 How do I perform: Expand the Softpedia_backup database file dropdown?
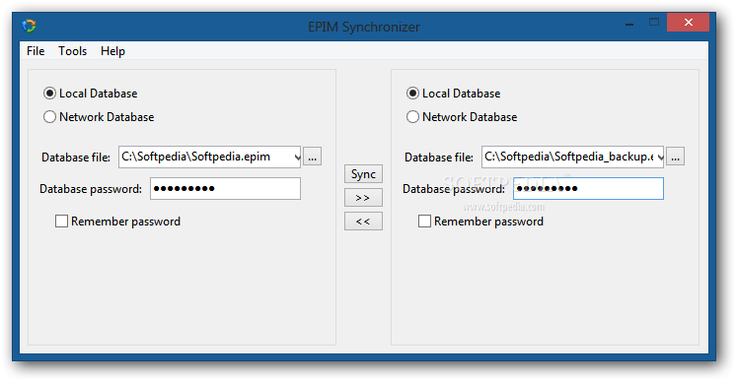660,157
